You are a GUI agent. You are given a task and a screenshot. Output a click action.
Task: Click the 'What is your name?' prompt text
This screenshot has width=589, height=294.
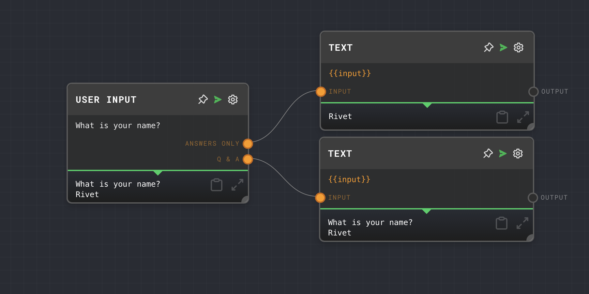[118, 126]
